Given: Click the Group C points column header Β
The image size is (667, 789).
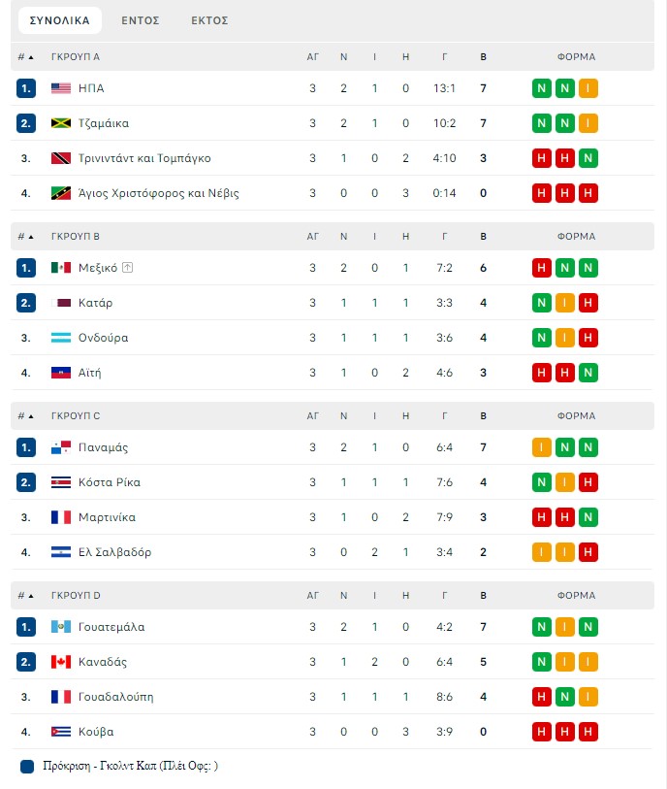Looking at the screenshot, I should point(483,416).
